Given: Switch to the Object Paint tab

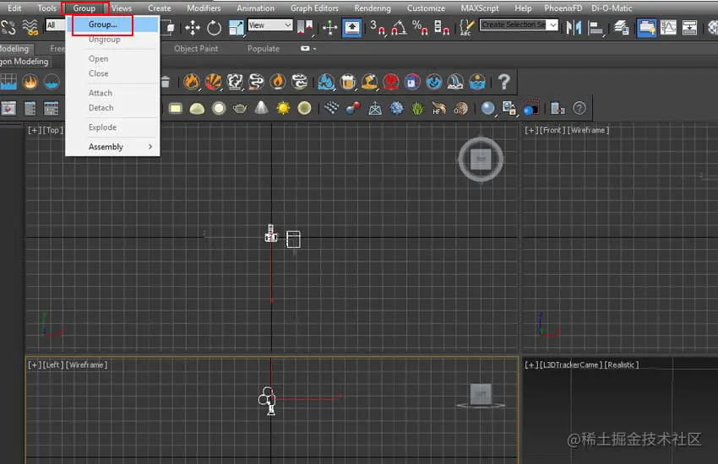Looking at the screenshot, I should [196, 49].
